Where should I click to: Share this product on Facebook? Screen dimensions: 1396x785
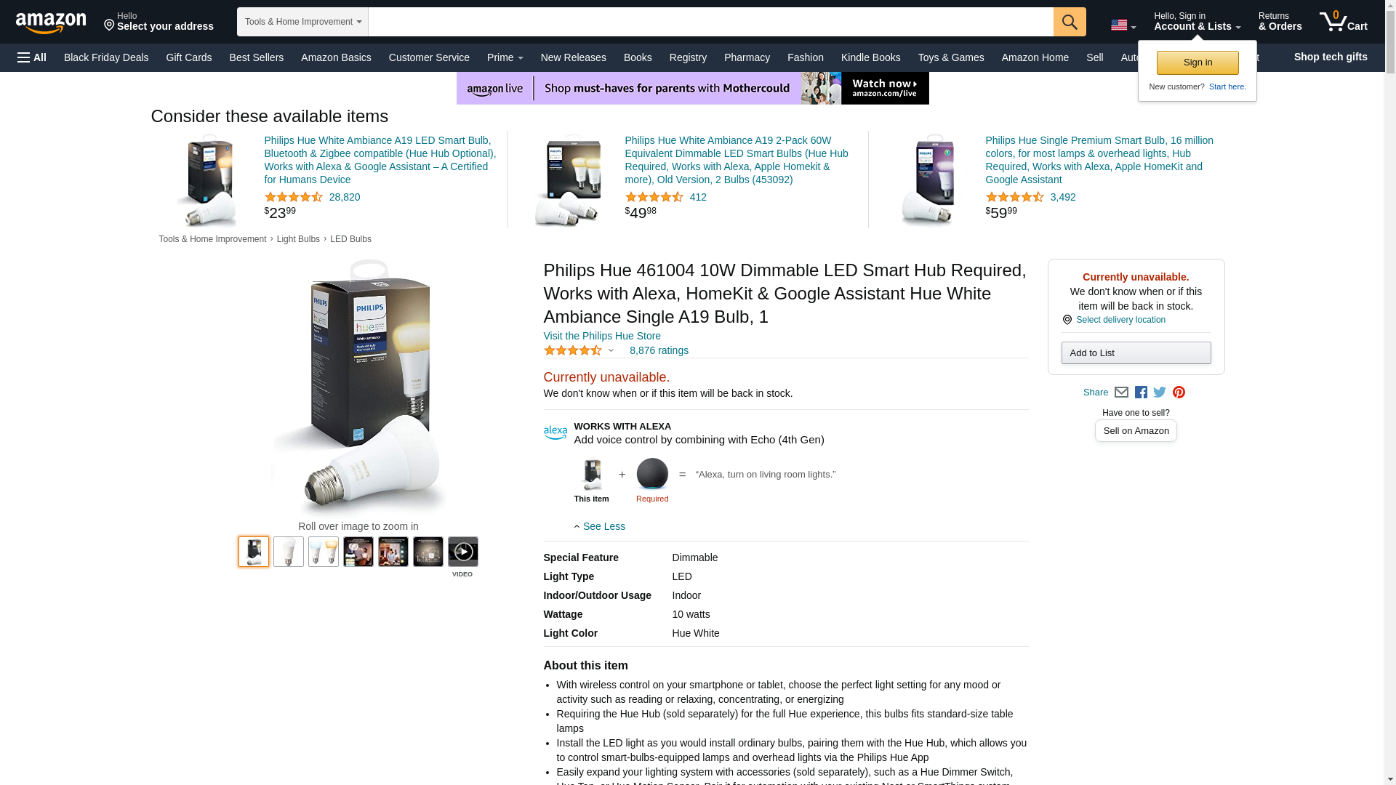(1141, 392)
